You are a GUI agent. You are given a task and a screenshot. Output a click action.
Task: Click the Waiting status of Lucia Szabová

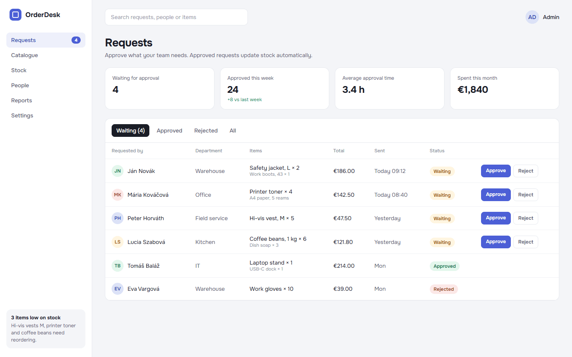pyautogui.click(x=442, y=242)
